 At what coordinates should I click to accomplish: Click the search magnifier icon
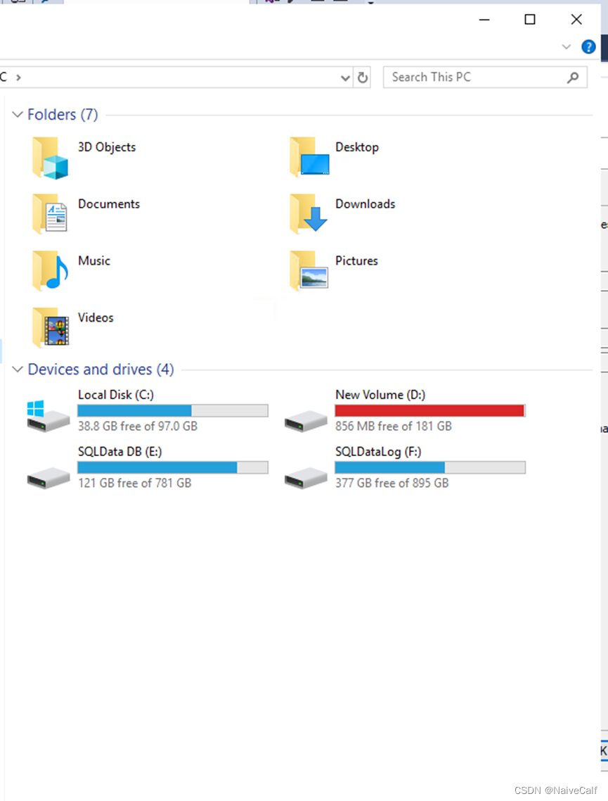pos(571,77)
